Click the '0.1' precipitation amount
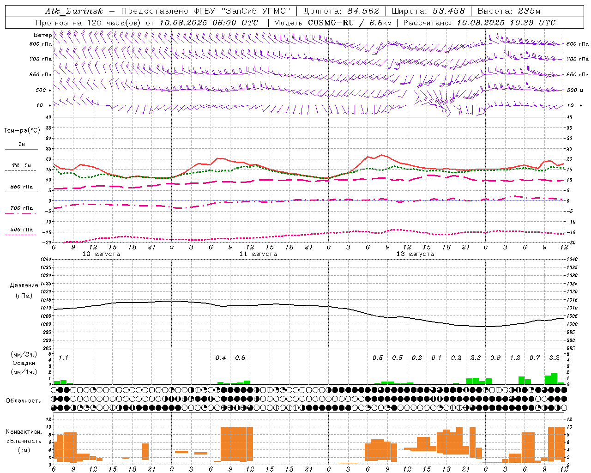This screenshot has width=591, height=473. pos(436,358)
